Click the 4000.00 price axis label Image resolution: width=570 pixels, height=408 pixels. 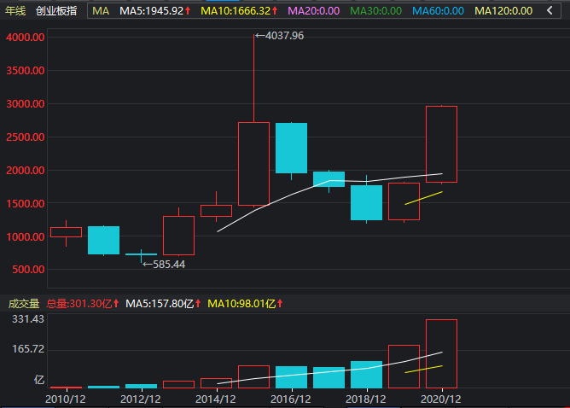(26, 37)
